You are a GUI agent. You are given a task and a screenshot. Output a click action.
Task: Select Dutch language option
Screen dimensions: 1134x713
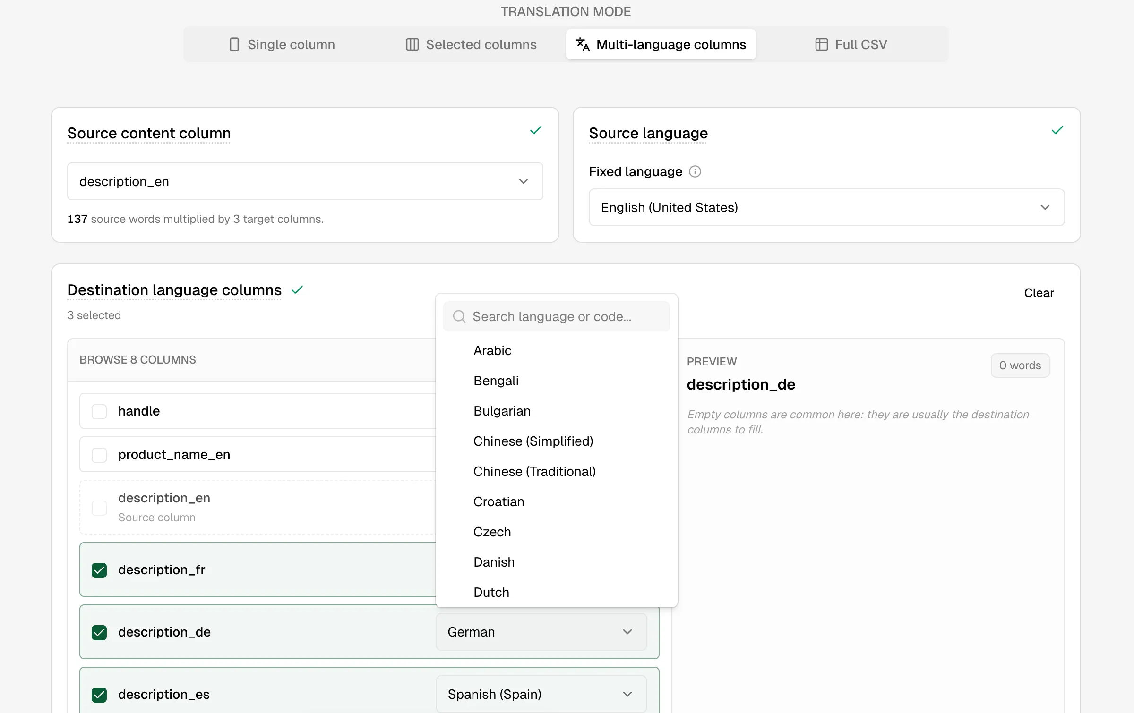[x=556, y=592]
